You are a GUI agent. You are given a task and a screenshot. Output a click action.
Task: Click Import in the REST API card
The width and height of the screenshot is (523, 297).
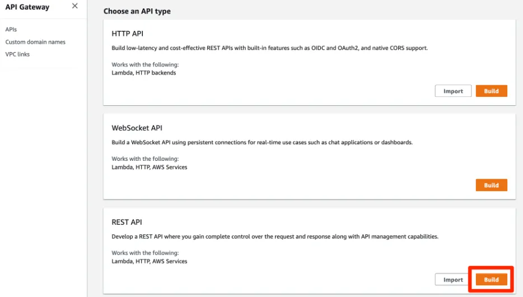click(453, 280)
